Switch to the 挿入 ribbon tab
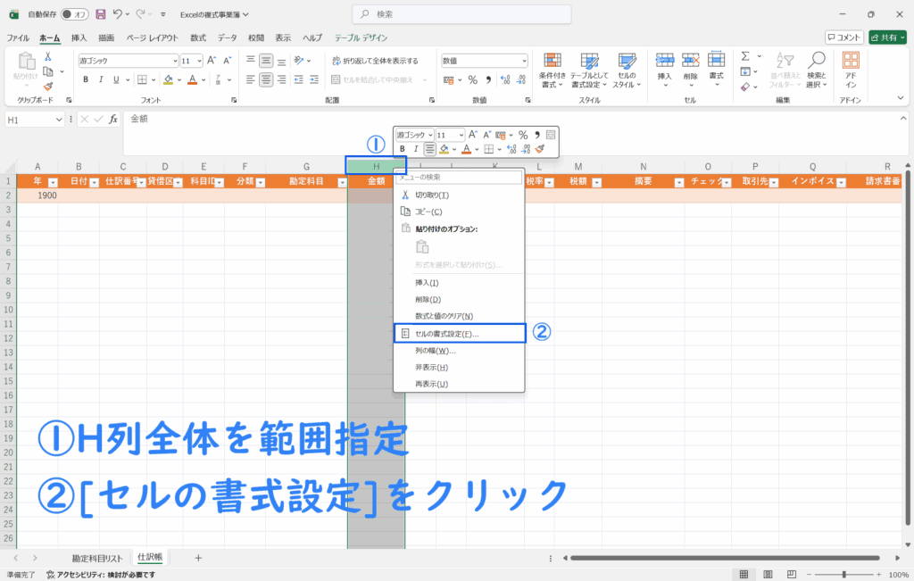914x581 pixels. coord(79,37)
